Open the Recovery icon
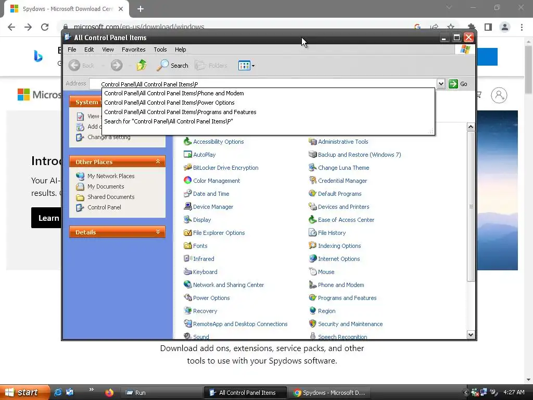This screenshot has width=533, height=400. (x=187, y=310)
